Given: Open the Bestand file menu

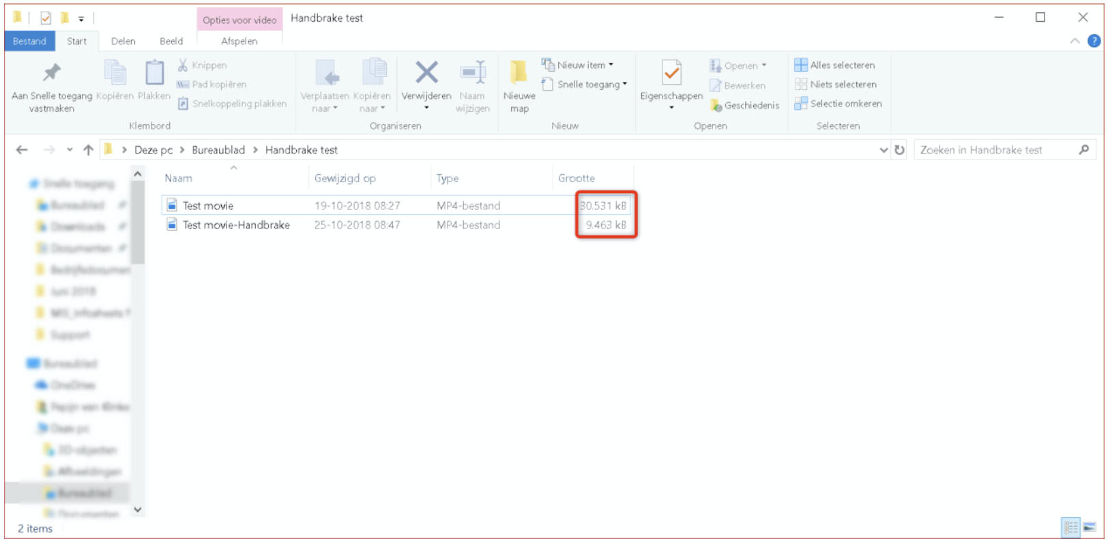Looking at the screenshot, I should click(x=29, y=41).
